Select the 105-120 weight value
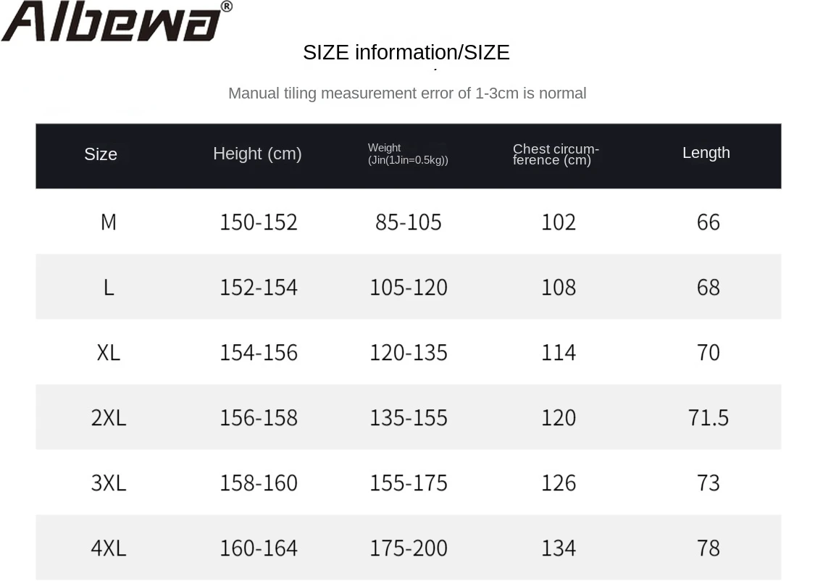This screenshot has height=581, width=815. pos(409,288)
